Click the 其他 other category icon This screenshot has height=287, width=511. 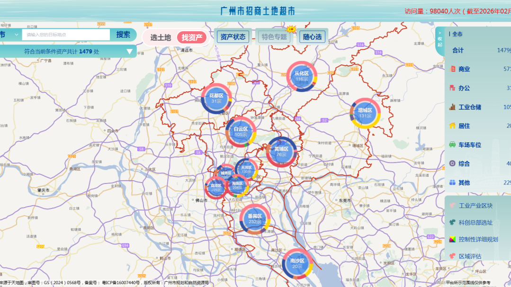coord(452,183)
